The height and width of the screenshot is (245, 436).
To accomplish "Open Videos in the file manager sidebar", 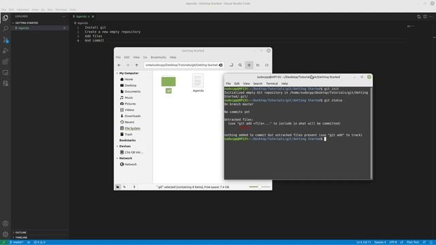I will [129, 110].
